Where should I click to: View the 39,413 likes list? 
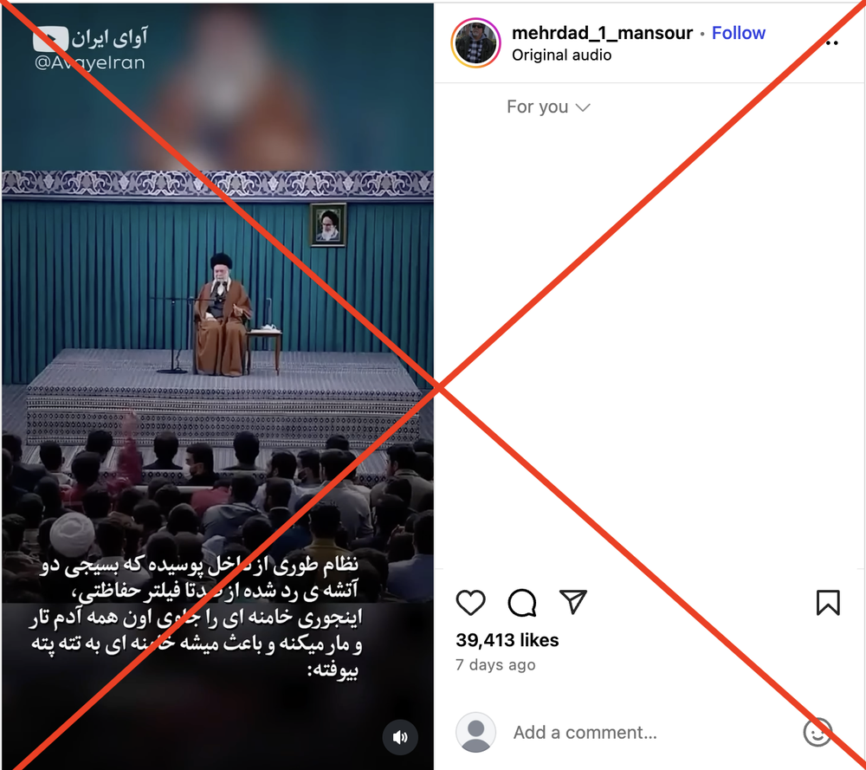507,640
